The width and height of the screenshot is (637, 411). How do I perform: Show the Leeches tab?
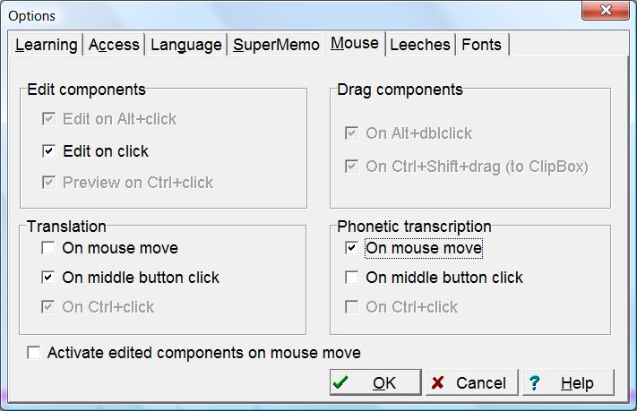[x=420, y=45]
